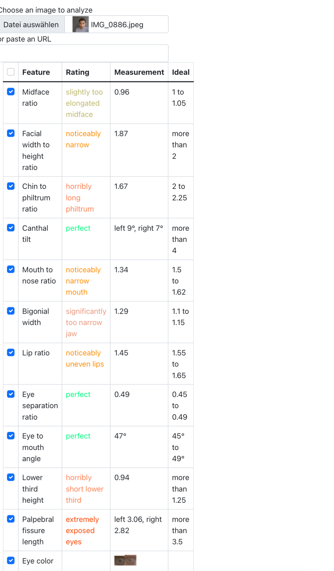Viewport: 334px width, 571px height.
Task: Uncheck the Canthal tilt checkbox
Action: [x=11, y=228]
